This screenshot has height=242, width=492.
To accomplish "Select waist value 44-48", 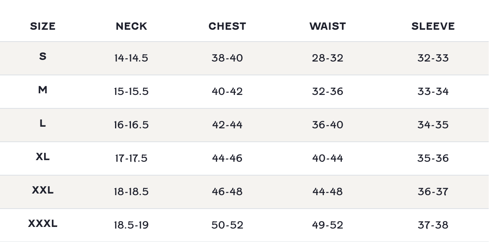I will (x=328, y=192).
